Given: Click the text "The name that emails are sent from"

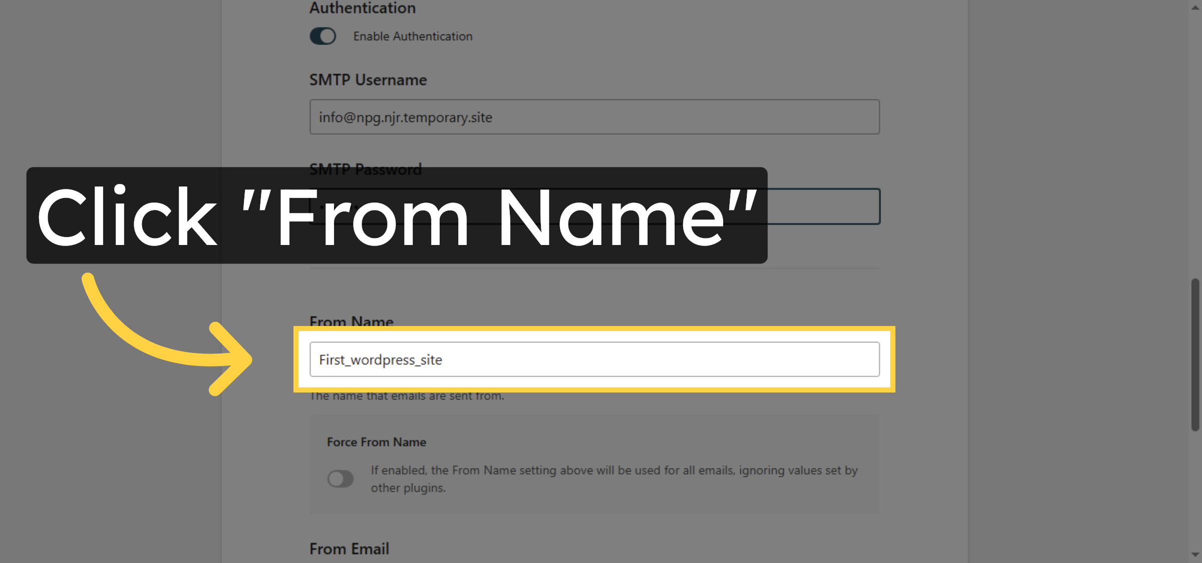Looking at the screenshot, I should [407, 395].
